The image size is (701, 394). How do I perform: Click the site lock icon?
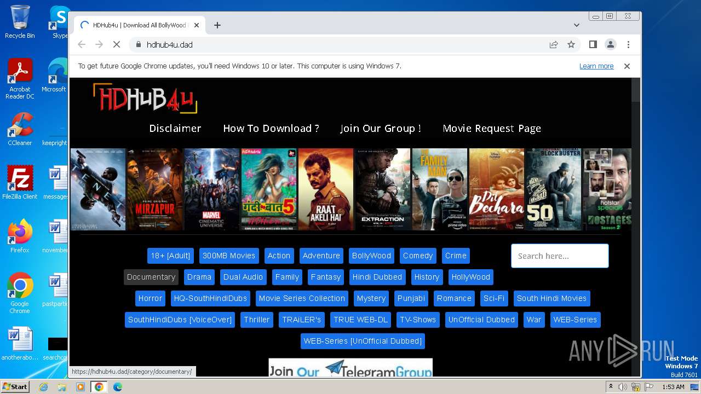[139, 44]
